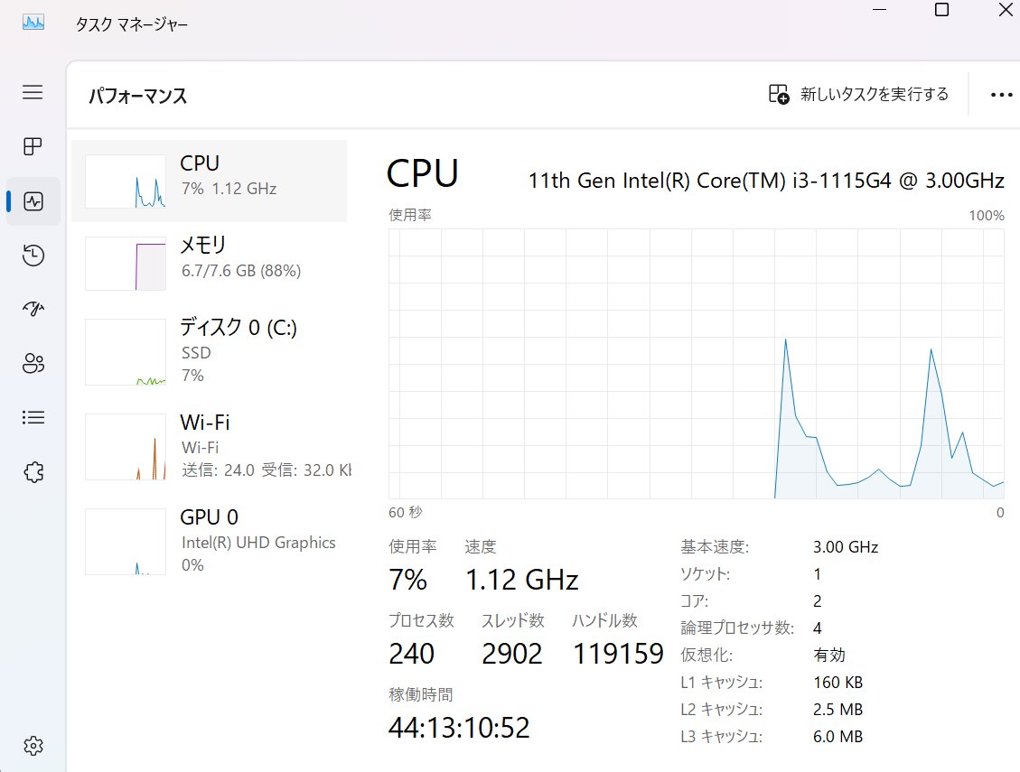The width and height of the screenshot is (1020, 772).
Task: Maximize the Task Manager window
Action: tap(941, 10)
